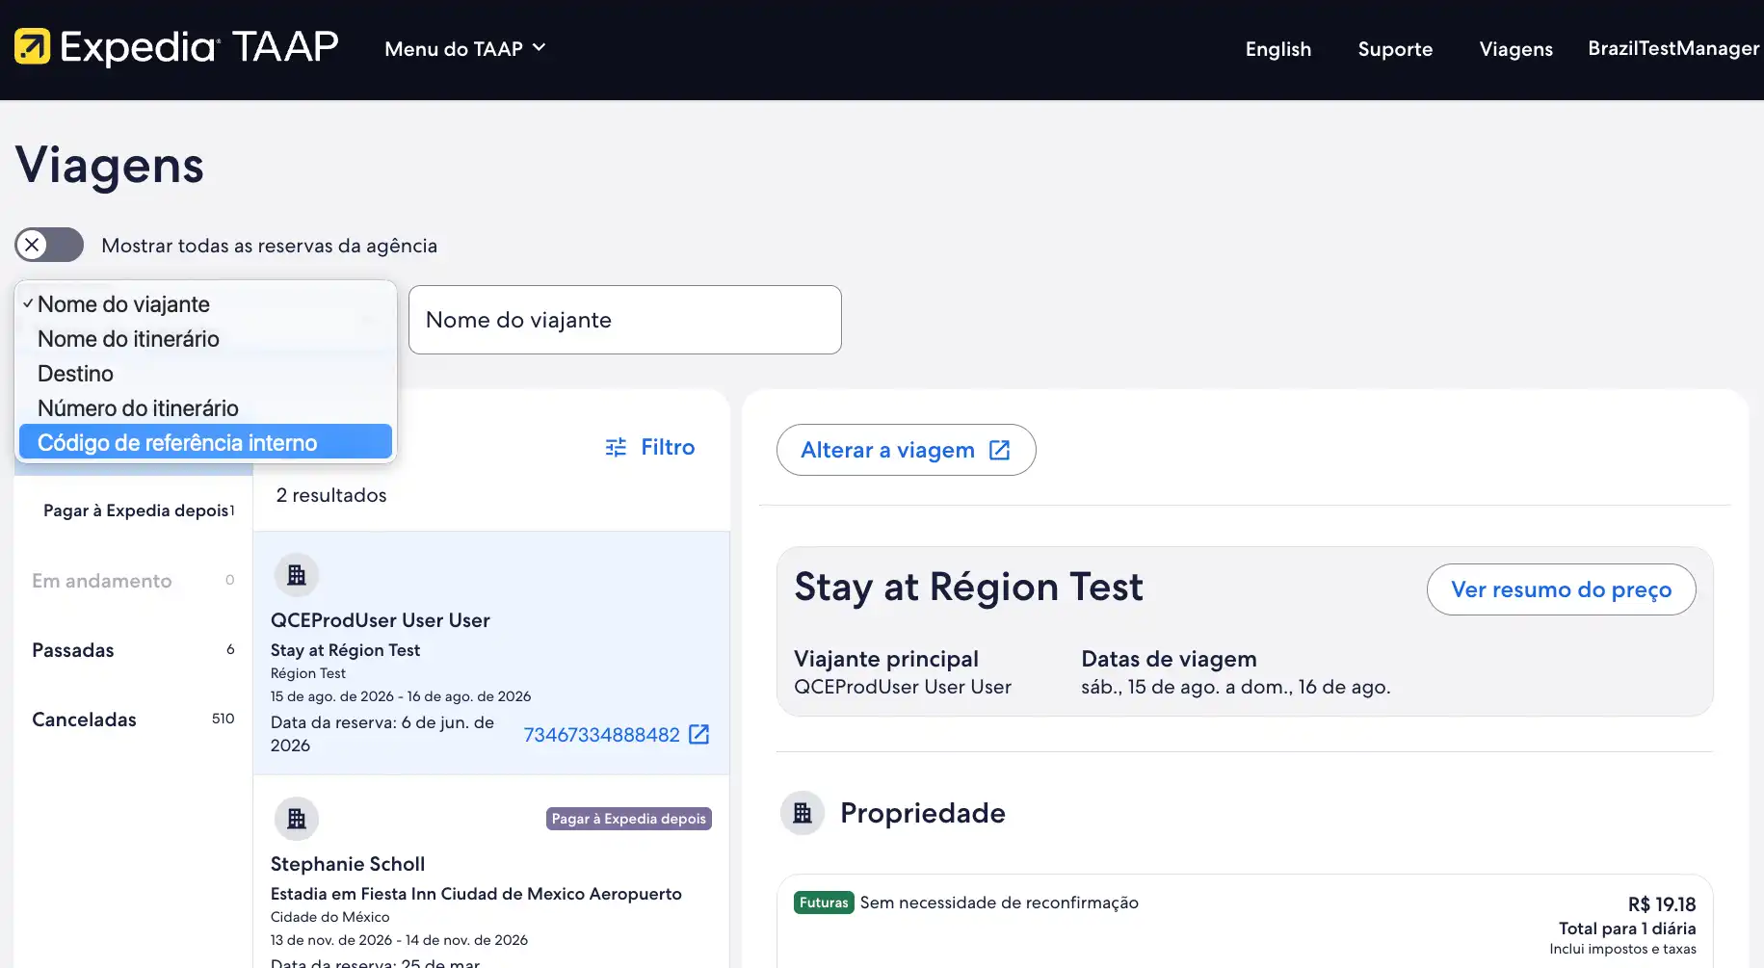Click the Futuras status badge
Viewport: 1764px width, 968px height.
click(824, 903)
